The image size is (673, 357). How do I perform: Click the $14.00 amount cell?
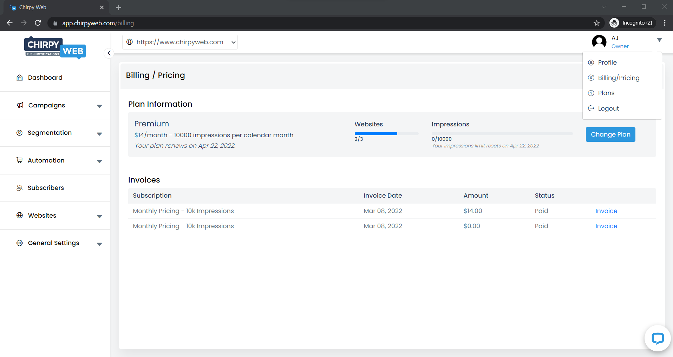coord(472,211)
